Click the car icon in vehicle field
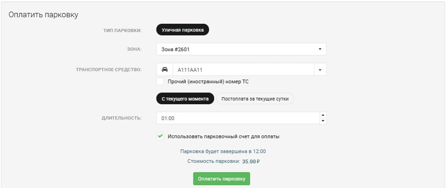 (x=165, y=70)
